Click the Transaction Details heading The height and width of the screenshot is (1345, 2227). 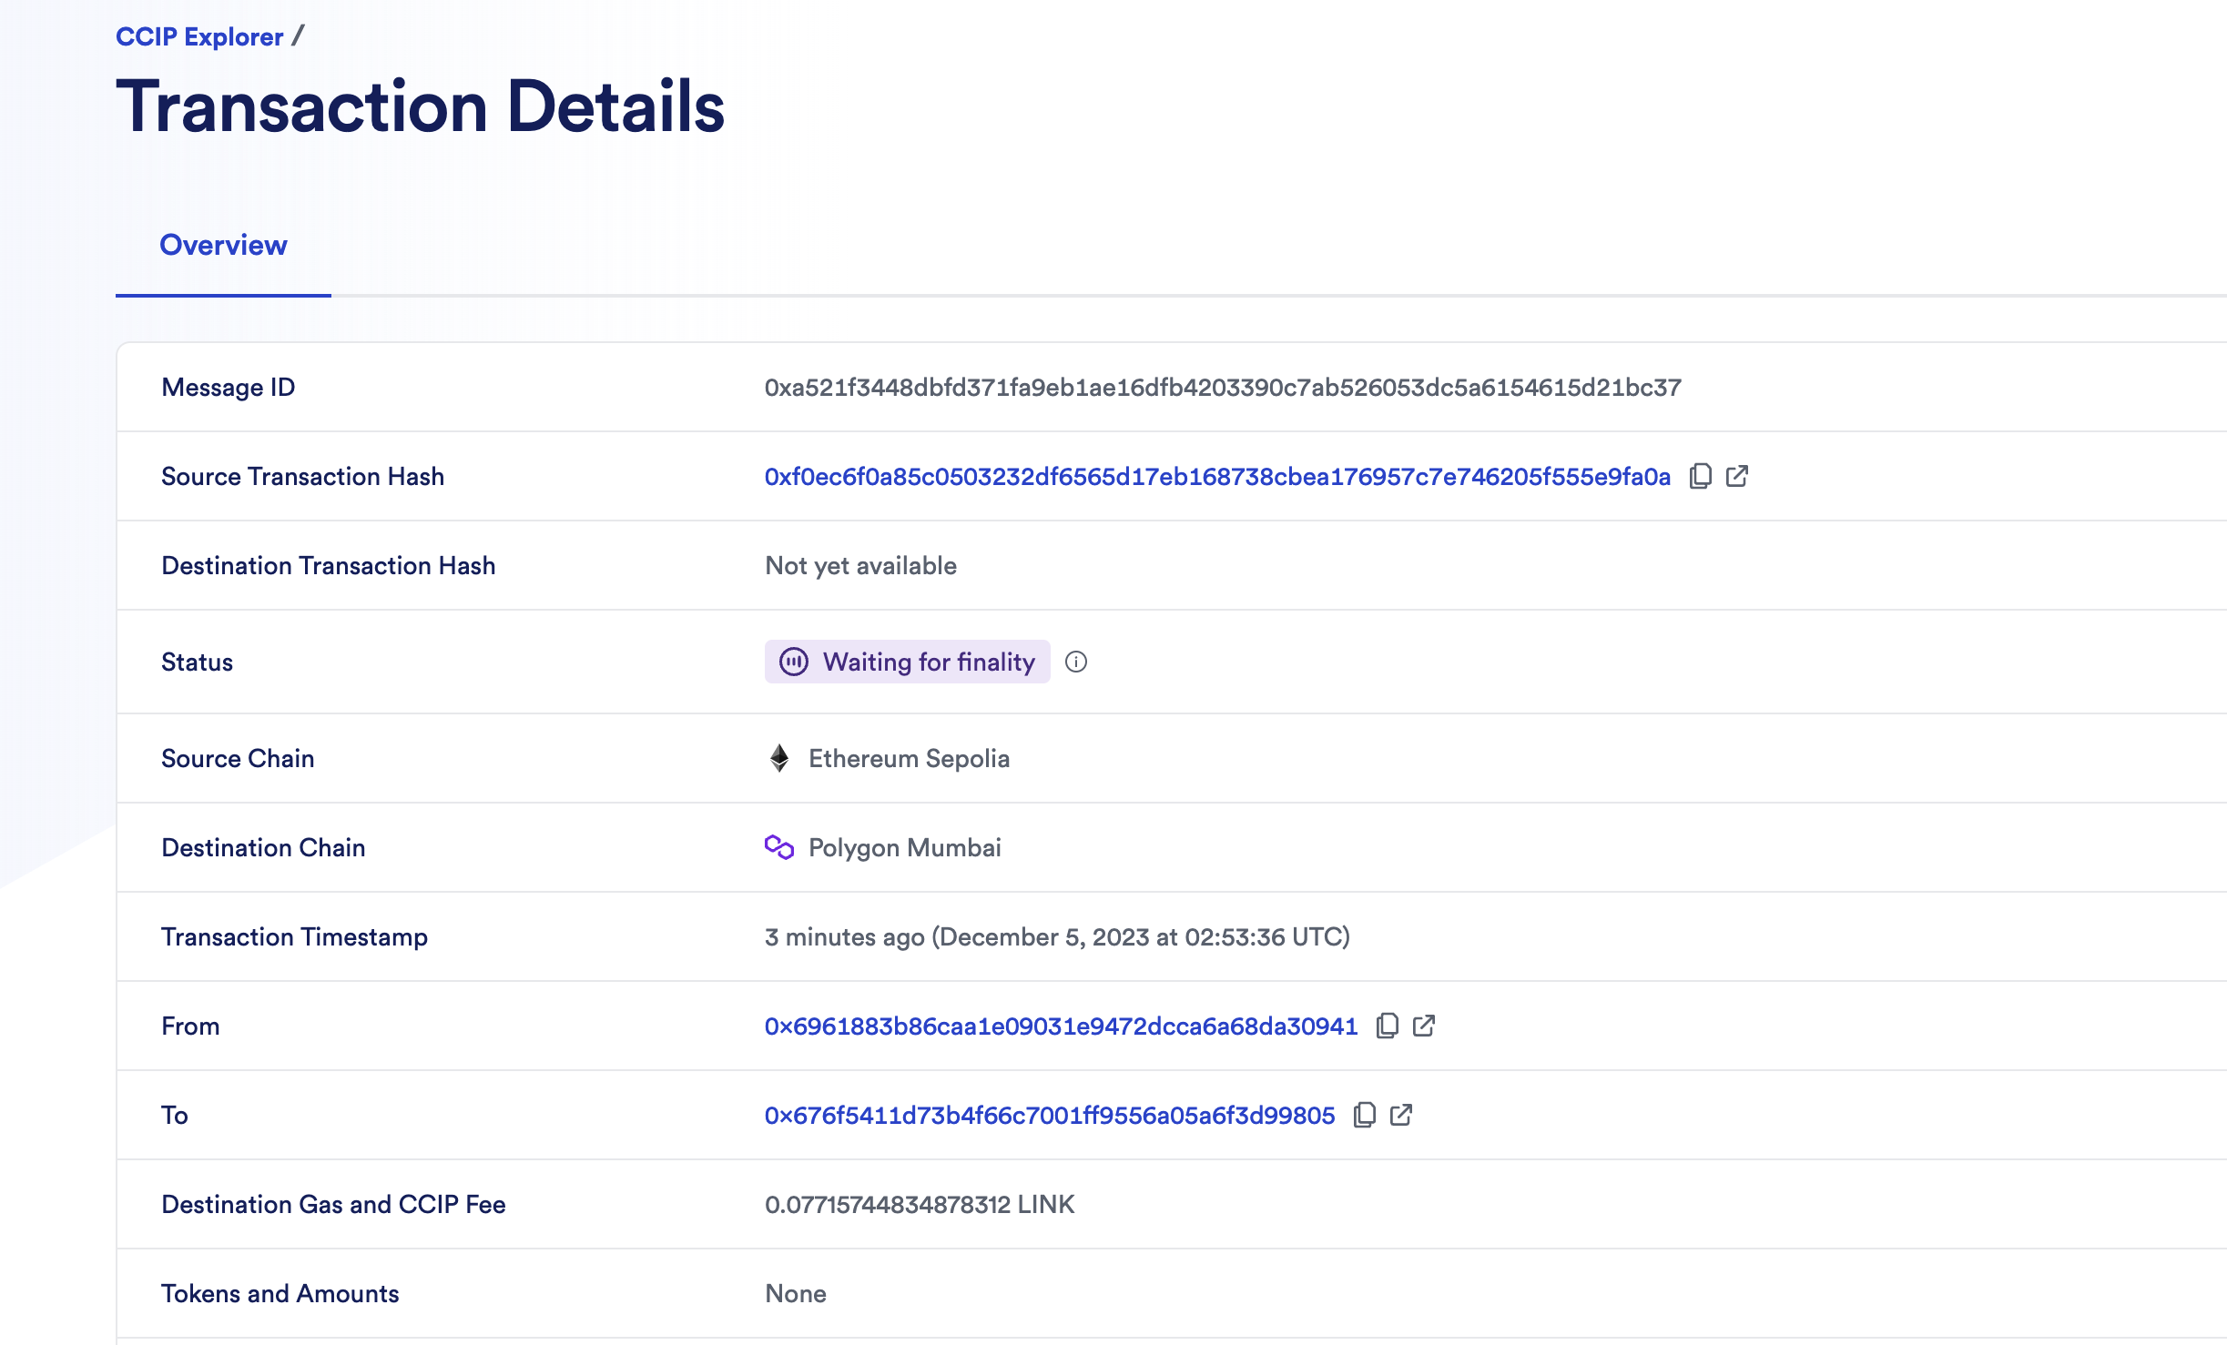coord(420,106)
